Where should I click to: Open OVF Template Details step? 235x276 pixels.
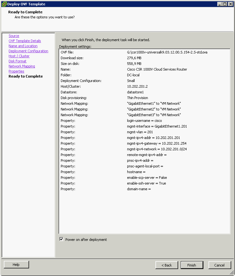point(25,41)
